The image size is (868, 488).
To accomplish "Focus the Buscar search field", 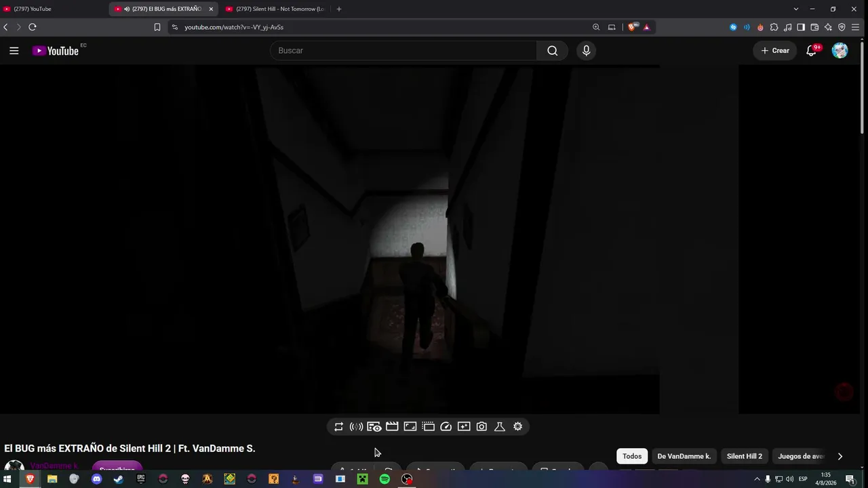I will [404, 51].
